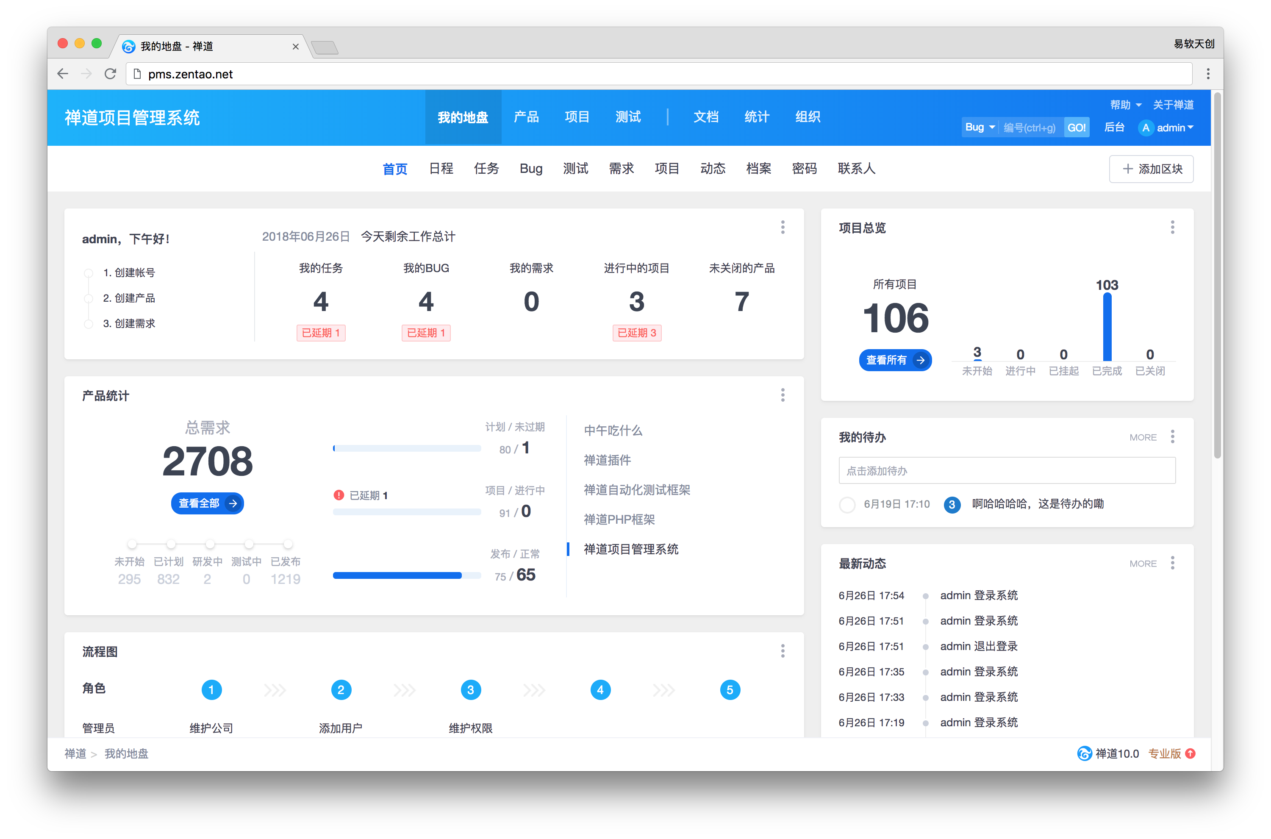This screenshot has width=1271, height=839.
Task: Click the 计划 / 未过期 progress bar
Action: 407,448
